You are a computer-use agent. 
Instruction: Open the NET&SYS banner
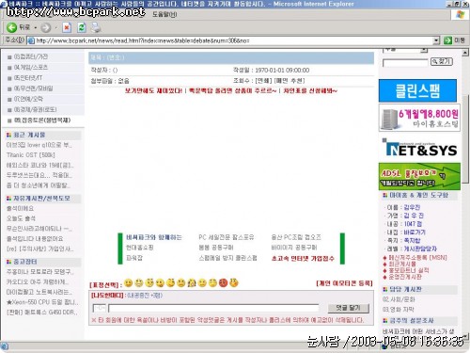419,149
